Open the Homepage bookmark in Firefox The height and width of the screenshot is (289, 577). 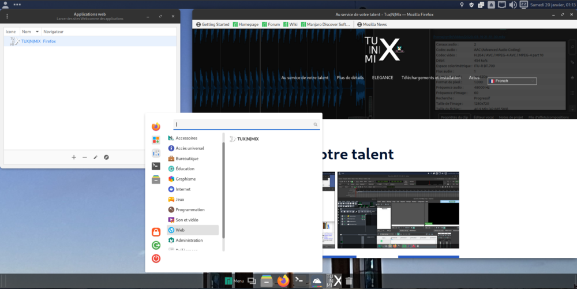pyautogui.click(x=245, y=24)
